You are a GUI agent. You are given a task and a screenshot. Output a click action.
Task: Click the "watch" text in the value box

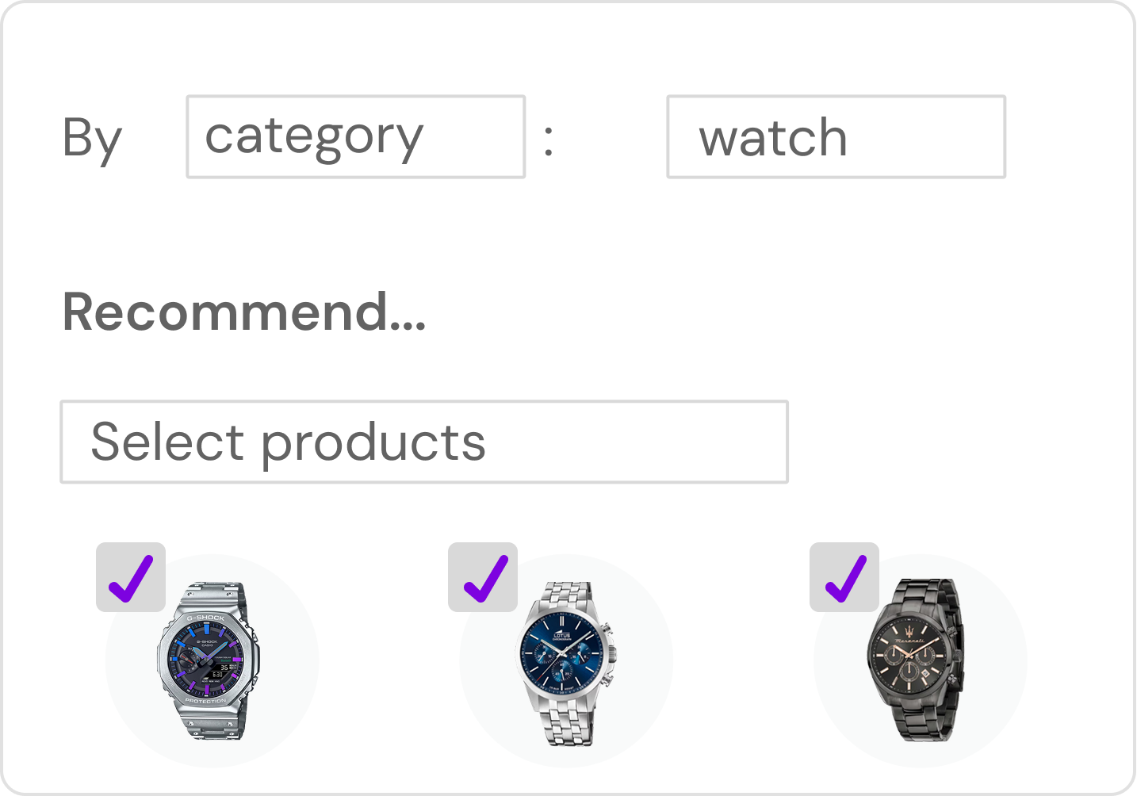(773, 139)
